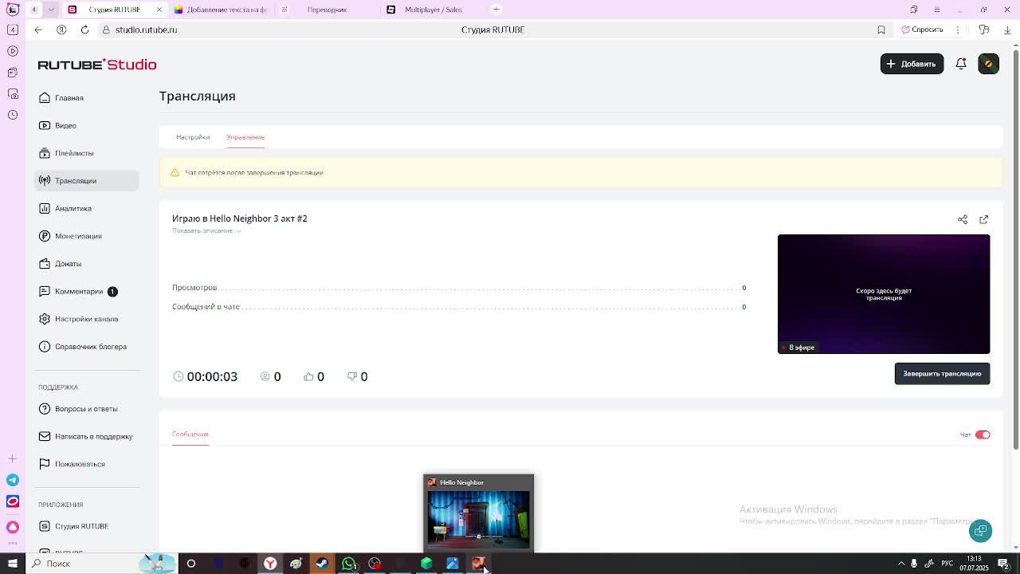Open Настройки канала
Image resolution: width=1020 pixels, height=574 pixels.
[86, 319]
